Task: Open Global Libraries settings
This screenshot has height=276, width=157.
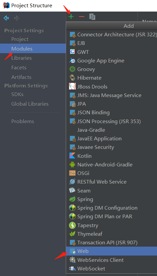Action: [x=30, y=104]
